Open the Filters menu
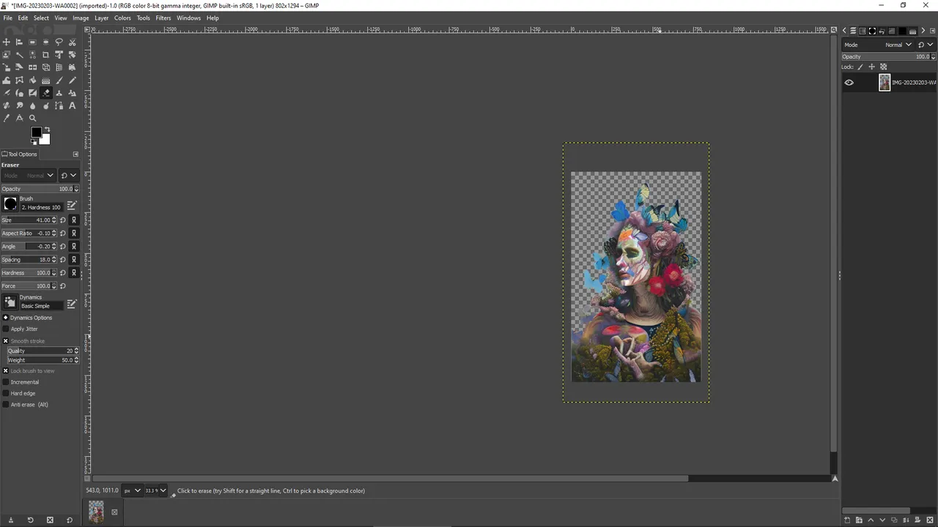This screenshot has width=938, height=527. (x=163, y=18)
